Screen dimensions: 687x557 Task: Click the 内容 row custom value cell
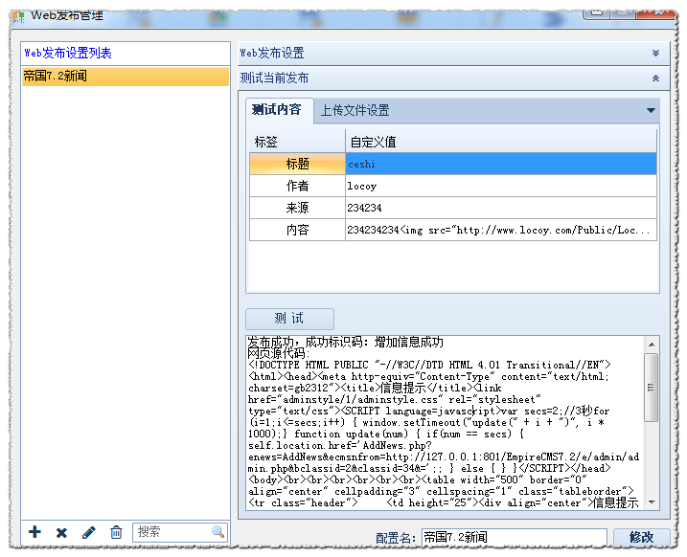(x=500, y=230)
